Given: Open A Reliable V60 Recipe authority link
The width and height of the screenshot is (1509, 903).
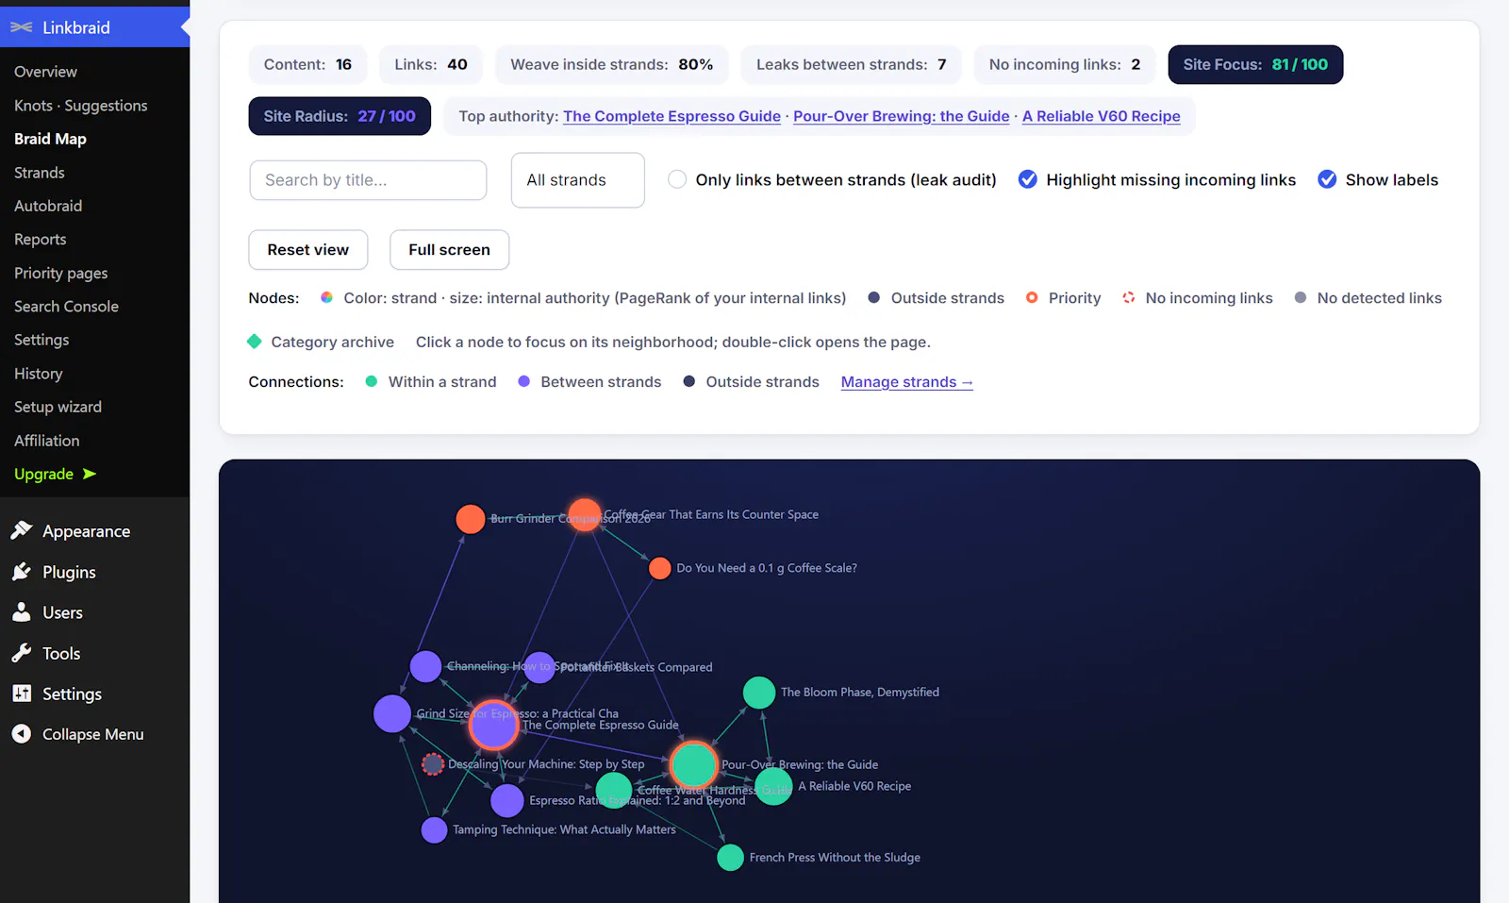Looking at the screenshot, I should (1102, 116).
